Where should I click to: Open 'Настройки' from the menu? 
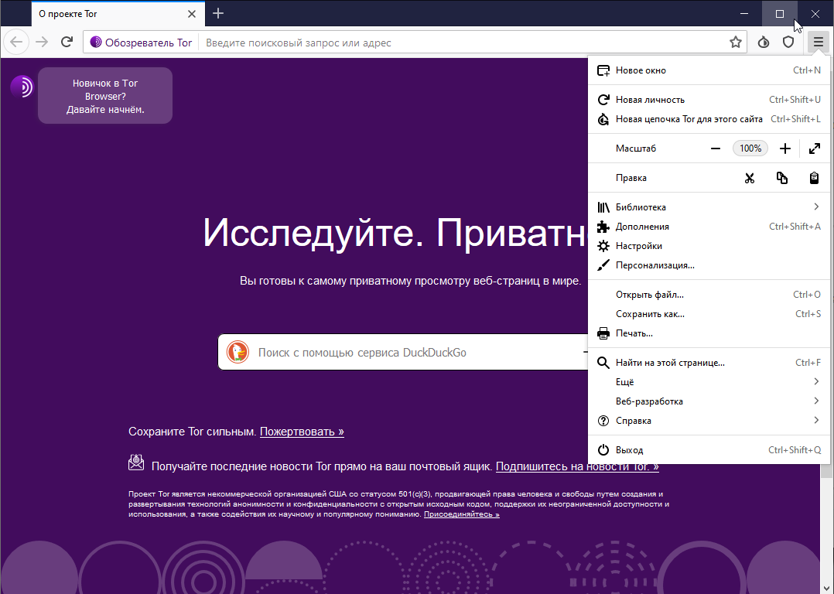(709, 246)
